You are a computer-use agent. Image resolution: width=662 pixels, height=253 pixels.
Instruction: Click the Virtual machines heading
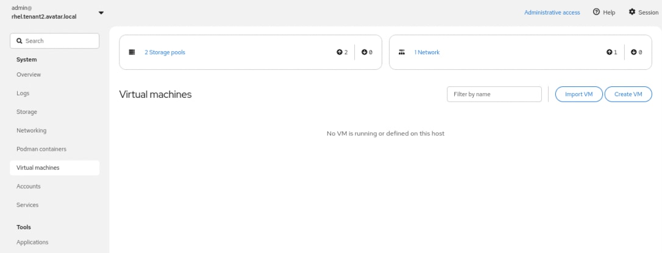(155, 94)
